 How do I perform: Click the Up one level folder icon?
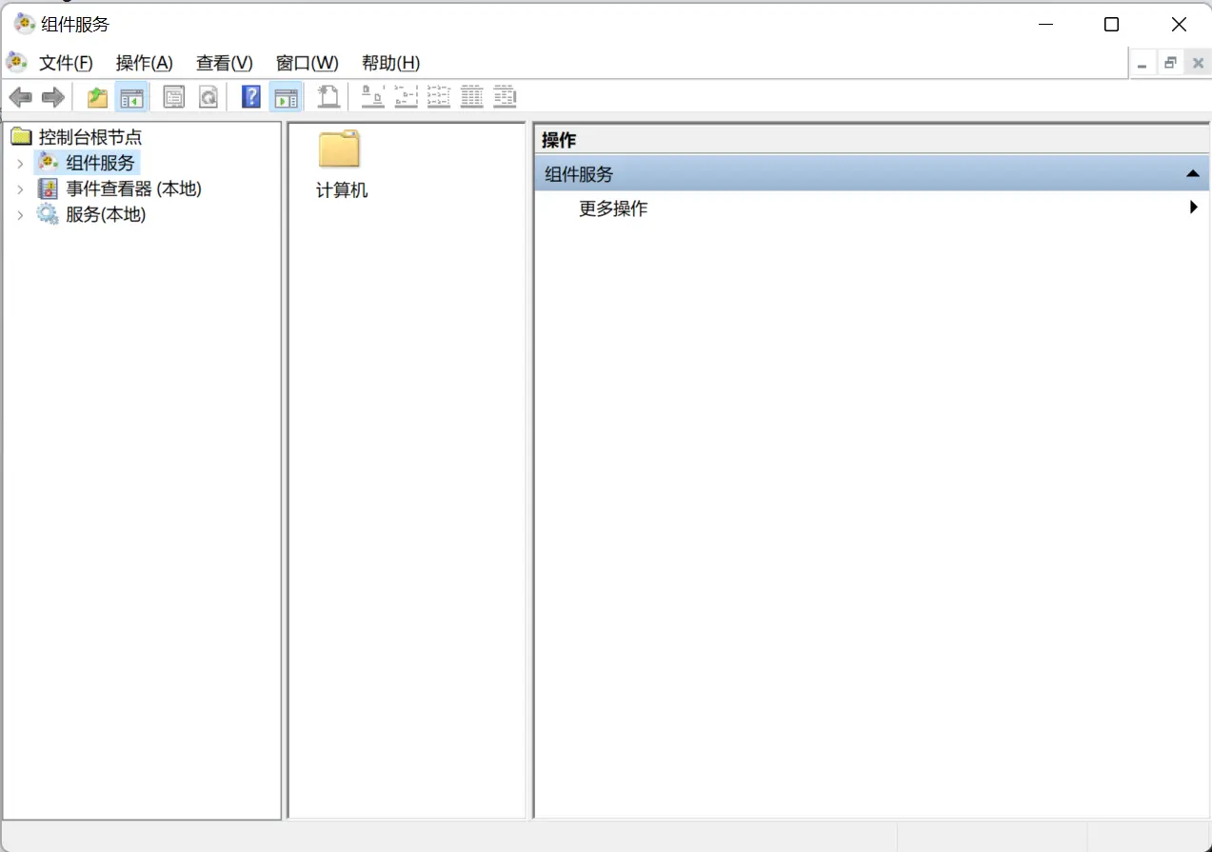tap(97, 97)
